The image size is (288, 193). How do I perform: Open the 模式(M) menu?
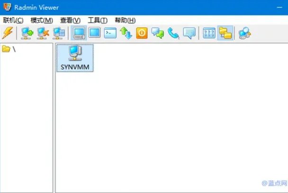point(41,20)
